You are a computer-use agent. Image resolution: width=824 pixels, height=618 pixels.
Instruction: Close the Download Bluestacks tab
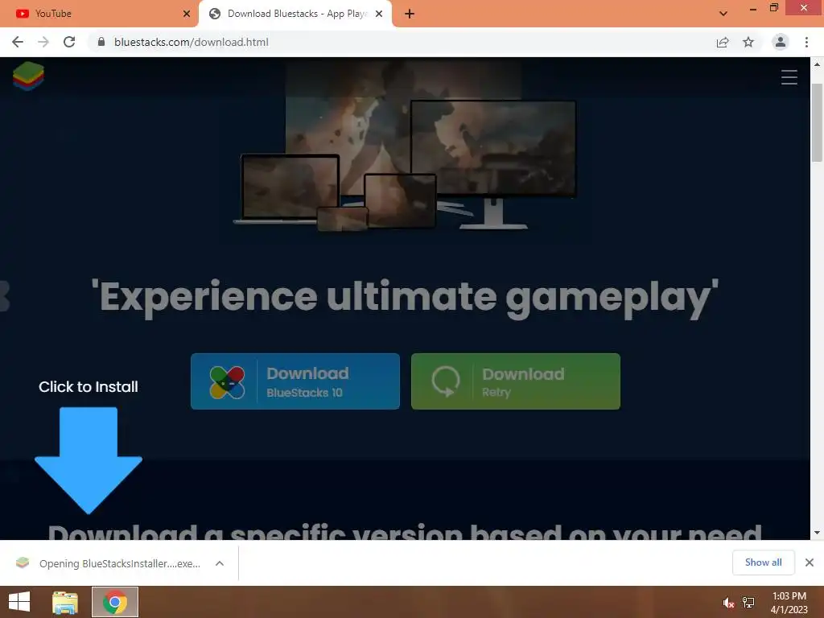(x=379, y=14)
